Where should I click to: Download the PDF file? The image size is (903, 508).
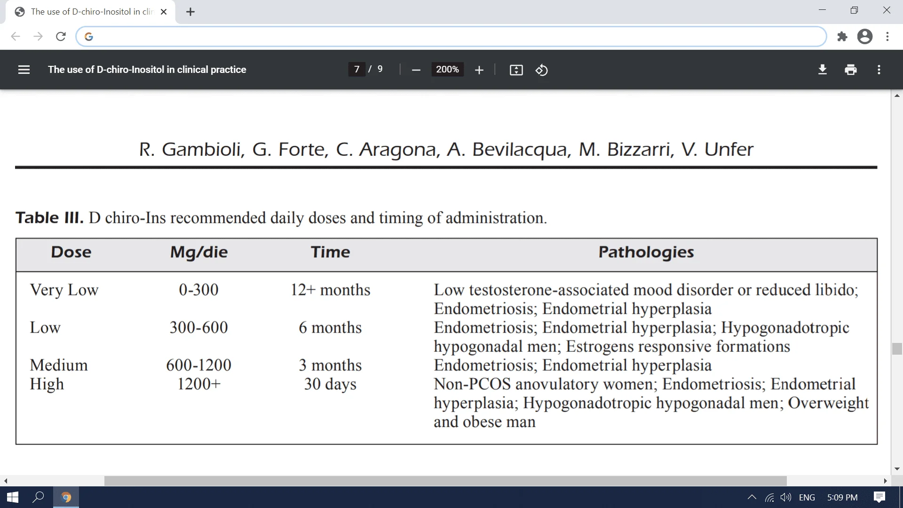[x=823, y=70]
